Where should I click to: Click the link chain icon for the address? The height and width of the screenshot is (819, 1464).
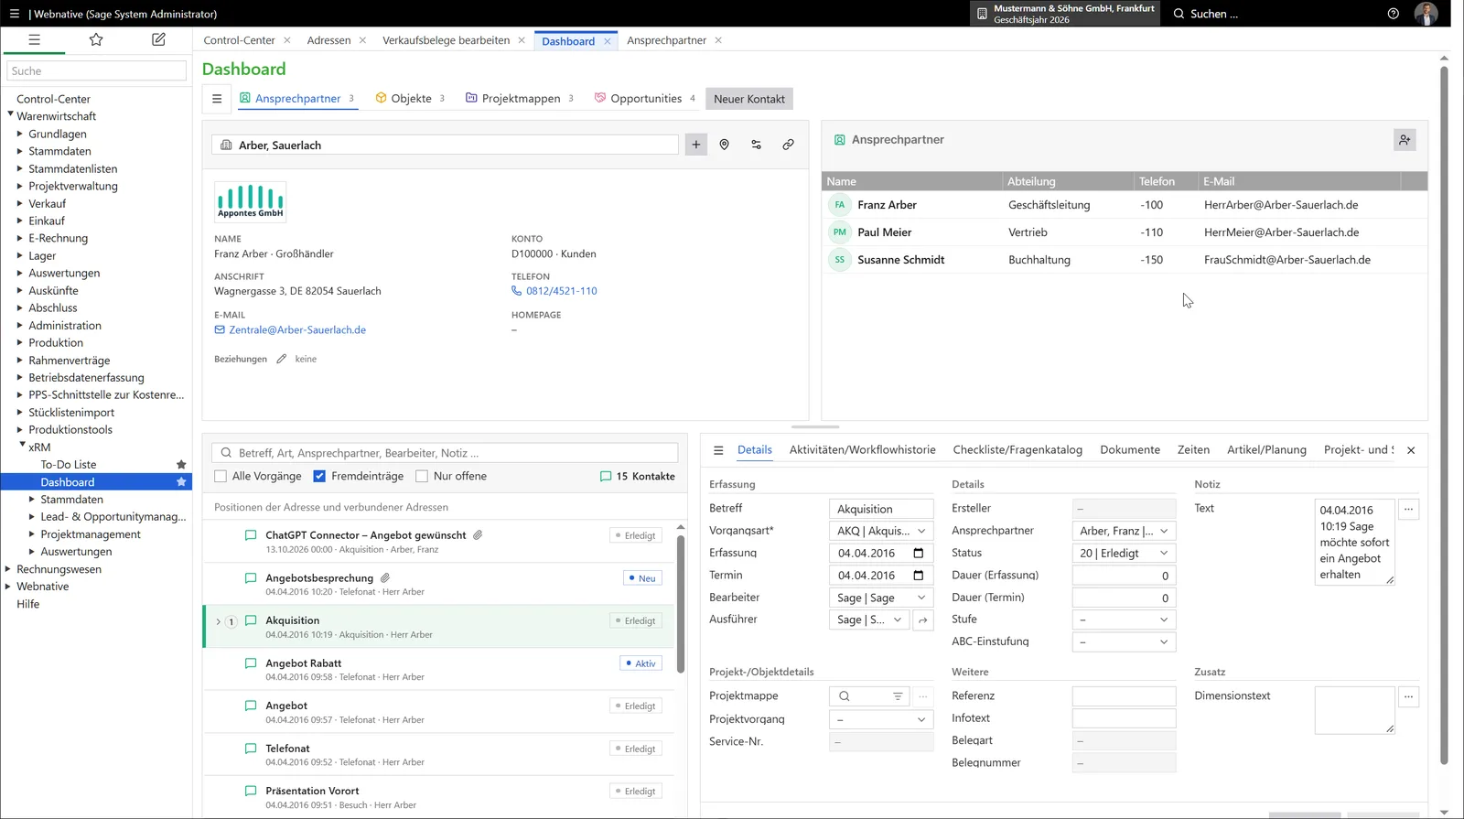788,145
